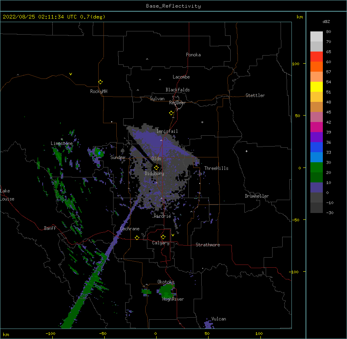Screen dimensions: 347x339
Task: Click the ThreeHills label
Action: [216, 168]
